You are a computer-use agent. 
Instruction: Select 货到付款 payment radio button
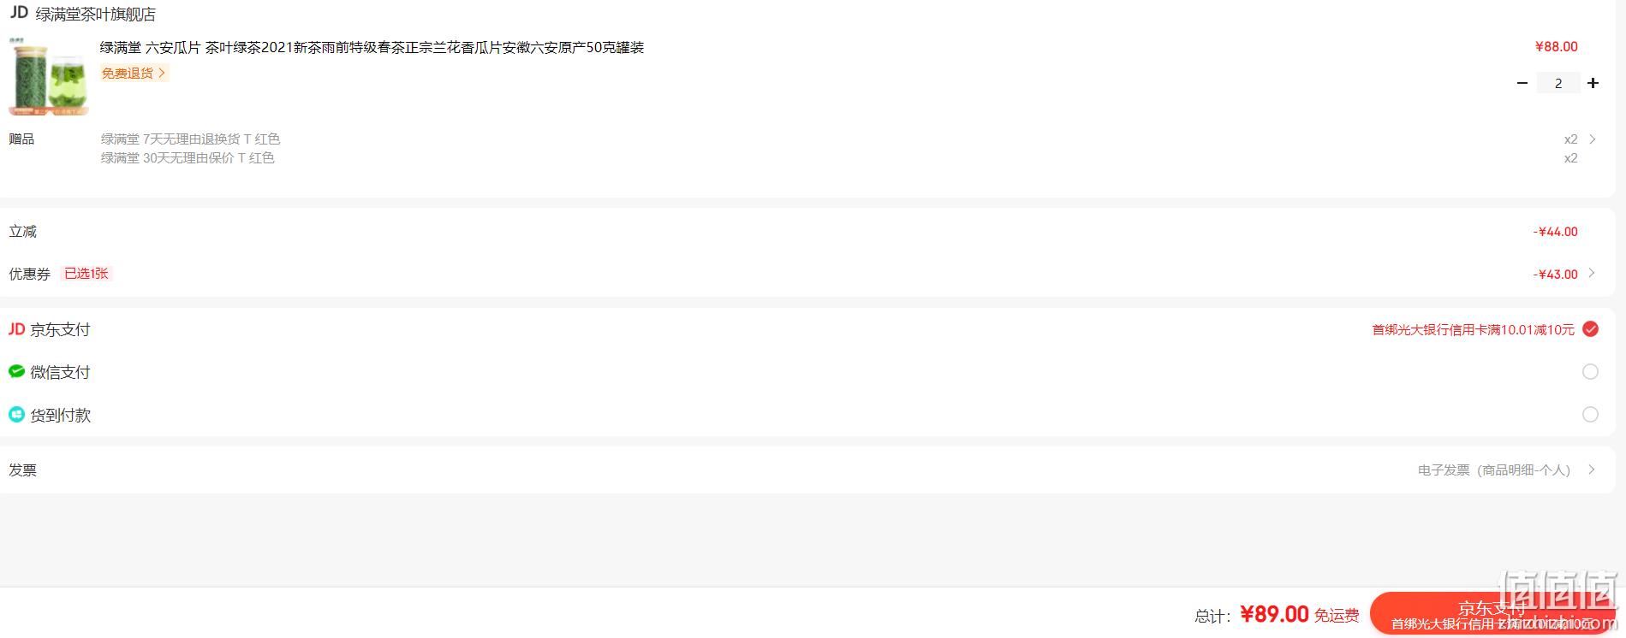click(1590, 415)
